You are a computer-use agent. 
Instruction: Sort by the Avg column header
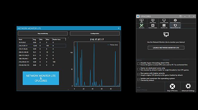coord(36,39)
